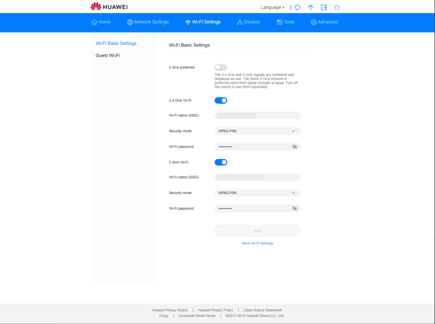Select Guest Wi-Fi in sidebar
This screenshot has height=324, width=435.
pyautogui.click(x=108, y=55)
